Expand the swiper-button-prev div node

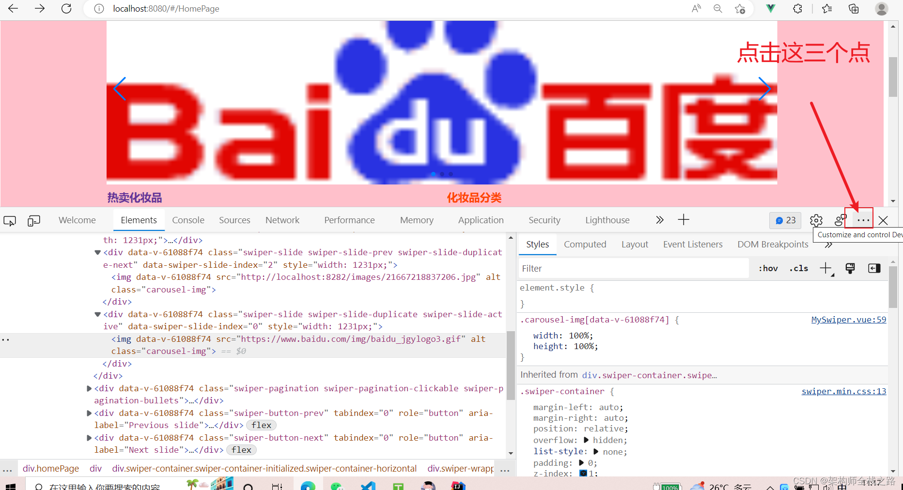point(89,413)
